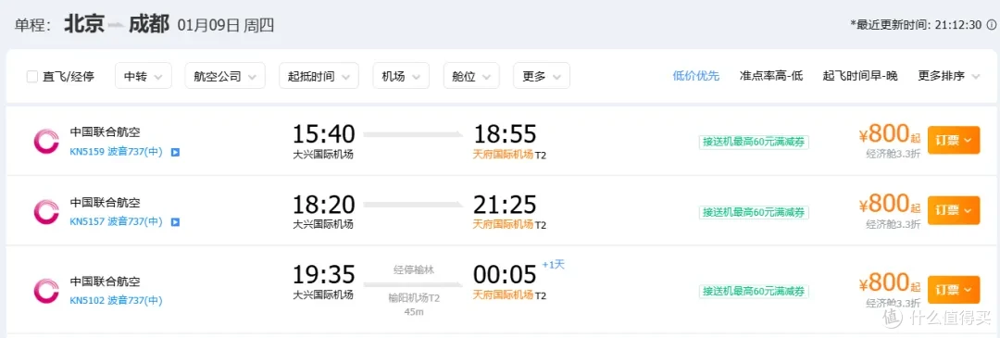Viewport: 1000px width, 338px height.
Task: Open the 中转 dropdown filter
Action: pyautogui.click(x=144, y=76)
